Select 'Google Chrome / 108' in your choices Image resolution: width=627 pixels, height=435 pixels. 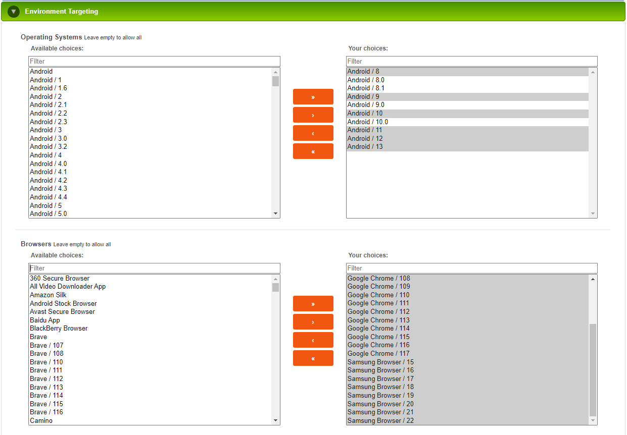(x=468, y=279)
